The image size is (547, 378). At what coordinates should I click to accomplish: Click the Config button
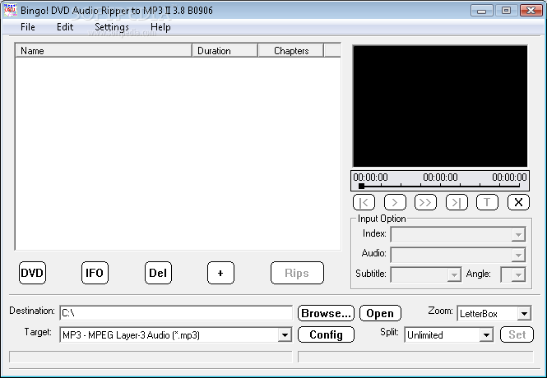326,334
